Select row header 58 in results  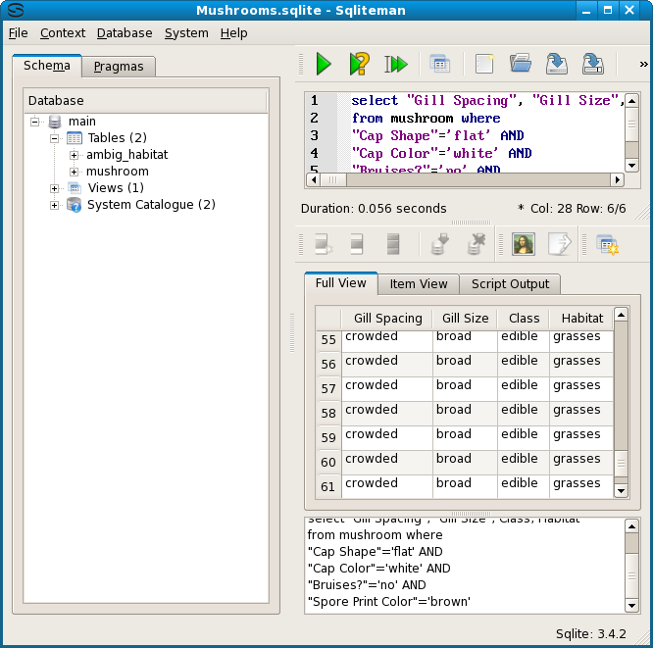(x=328, y=413)
